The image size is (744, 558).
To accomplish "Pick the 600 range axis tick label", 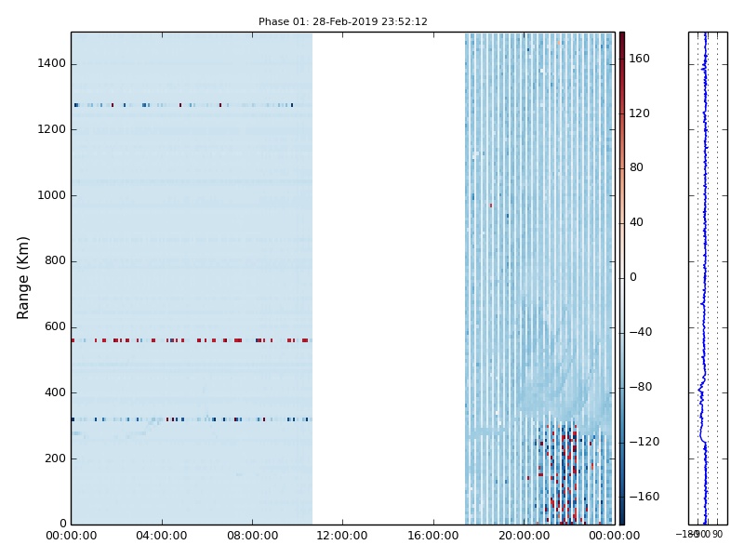I will pos(55,327).
